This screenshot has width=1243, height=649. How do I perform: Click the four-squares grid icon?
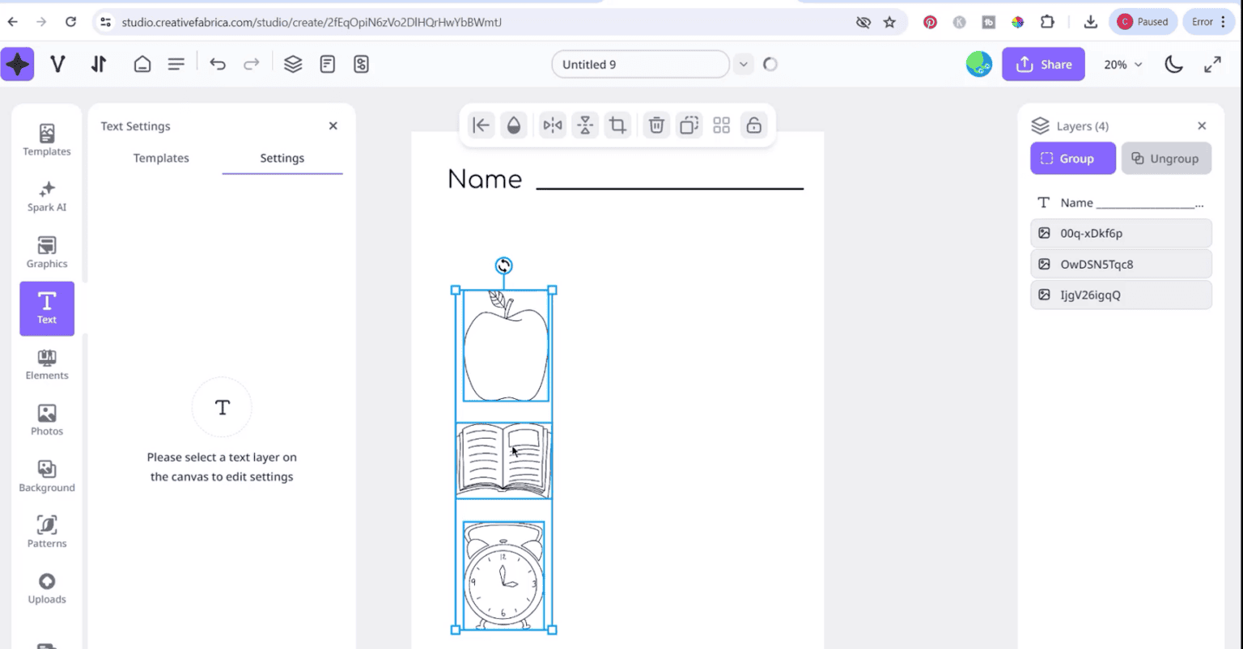[722, 125]
